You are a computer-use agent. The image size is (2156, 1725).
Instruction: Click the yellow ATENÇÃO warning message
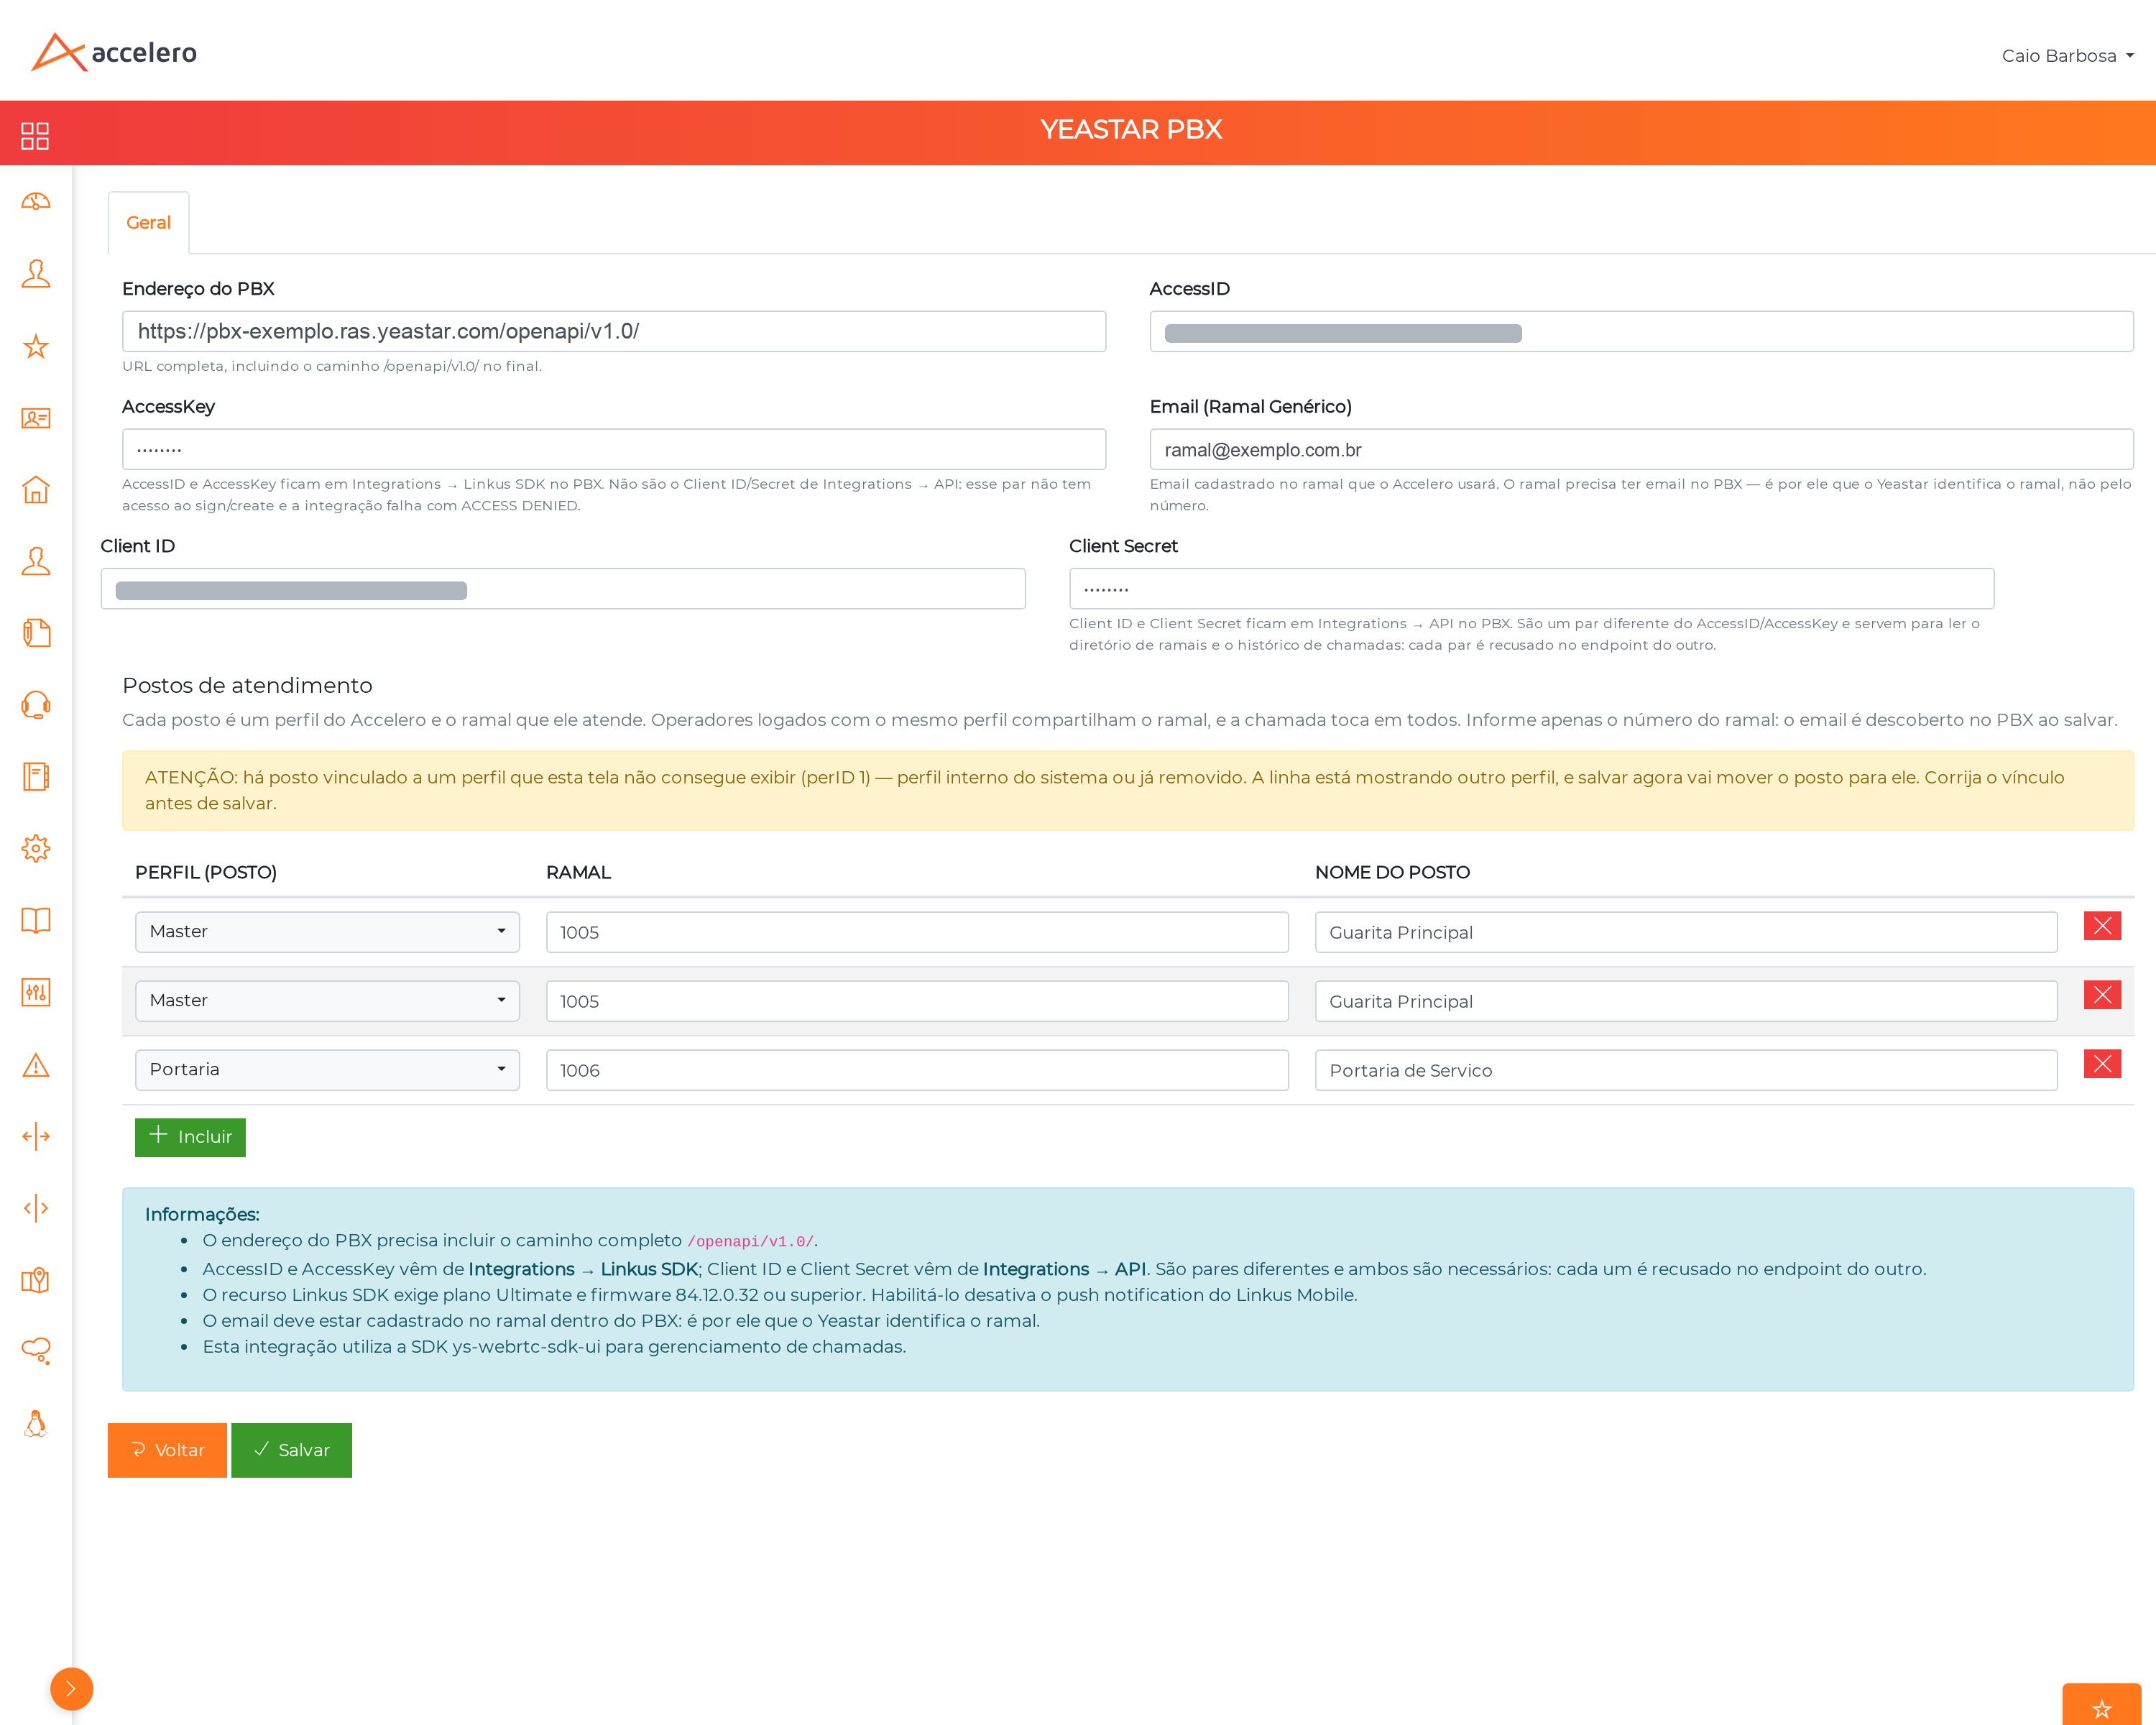tap(1127, 790)
